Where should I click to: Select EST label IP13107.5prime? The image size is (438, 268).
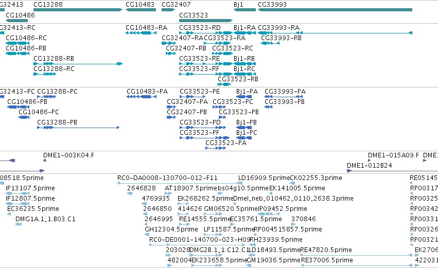coord(30,188)
